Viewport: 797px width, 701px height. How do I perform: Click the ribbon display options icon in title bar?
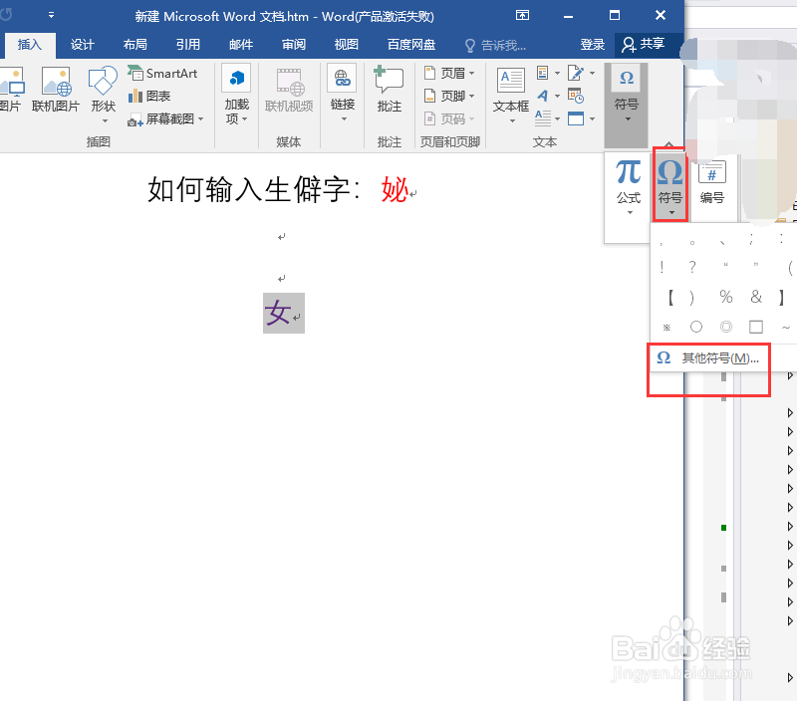pyautogui.click(x=522, y=15)
